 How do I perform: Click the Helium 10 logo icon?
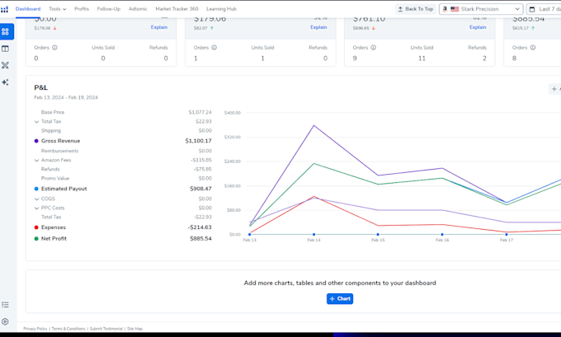point(4,9)
